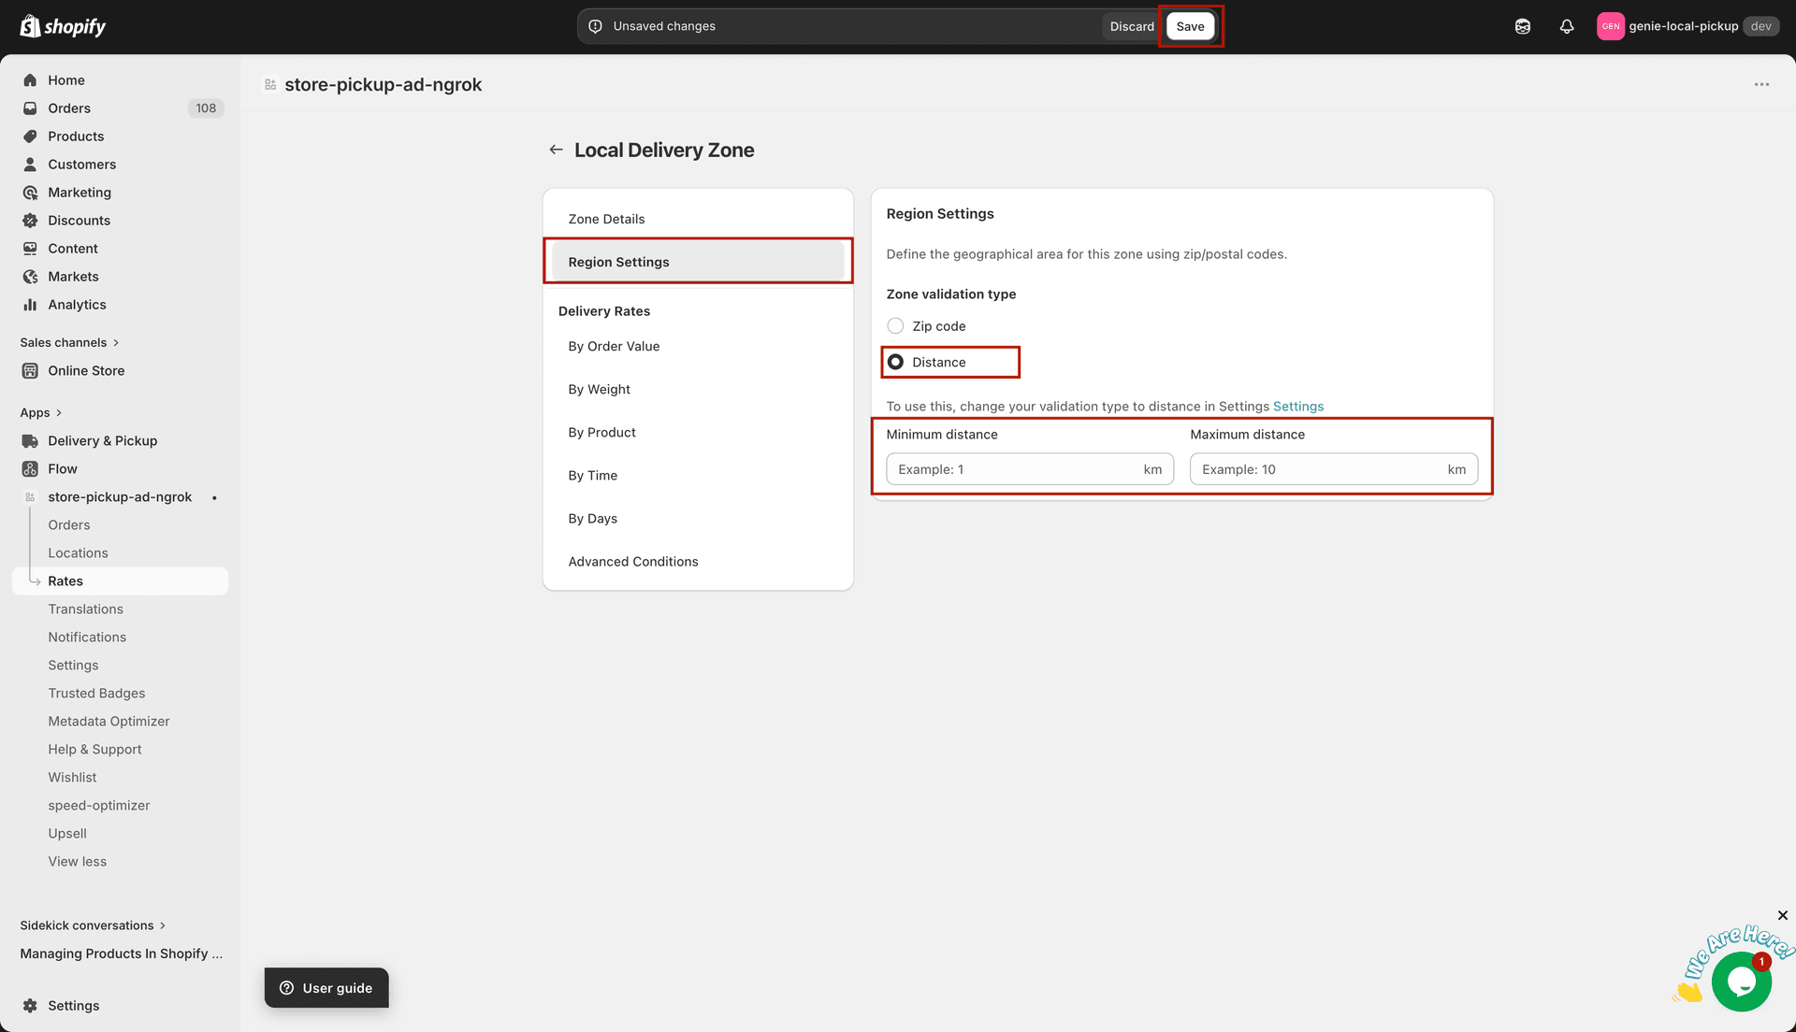Follow the blue Settings link
Screen dimensions: 1796x1032
(1298, 407)
